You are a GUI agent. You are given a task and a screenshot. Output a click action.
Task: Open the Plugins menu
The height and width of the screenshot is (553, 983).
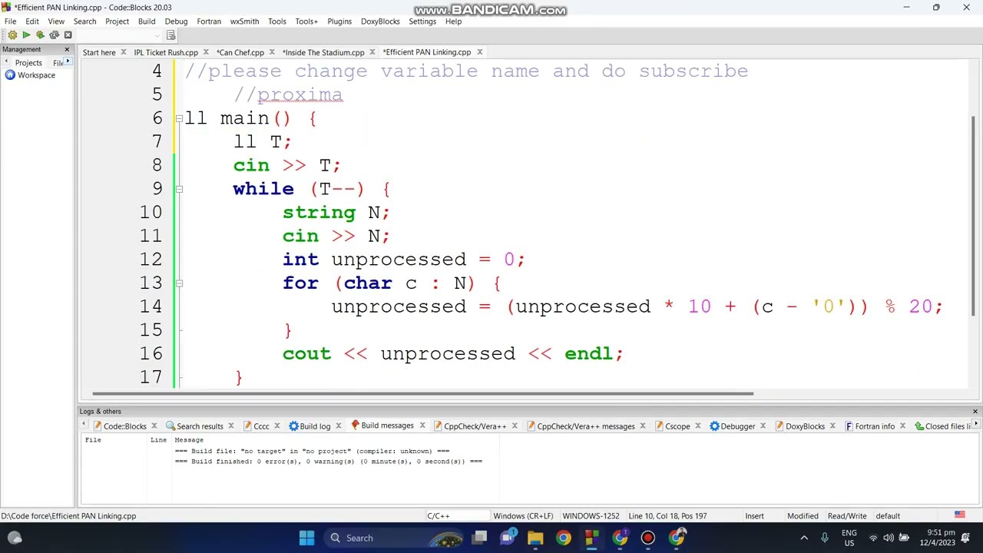tap(339, 22)
